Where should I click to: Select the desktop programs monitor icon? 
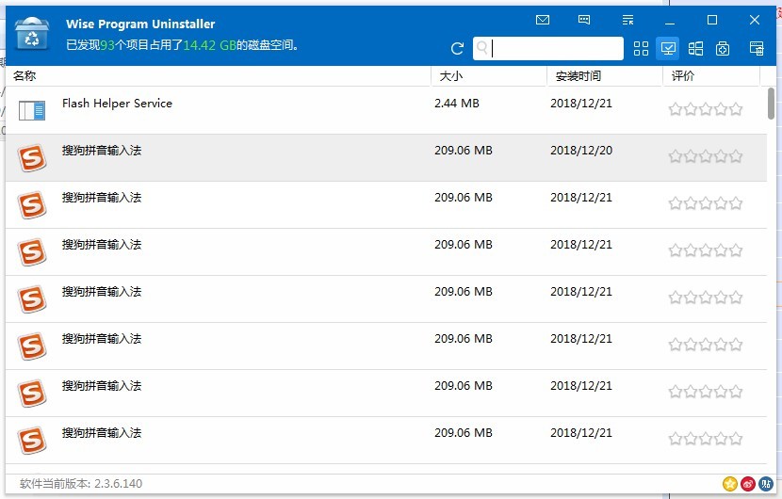(x=668, y=48)
